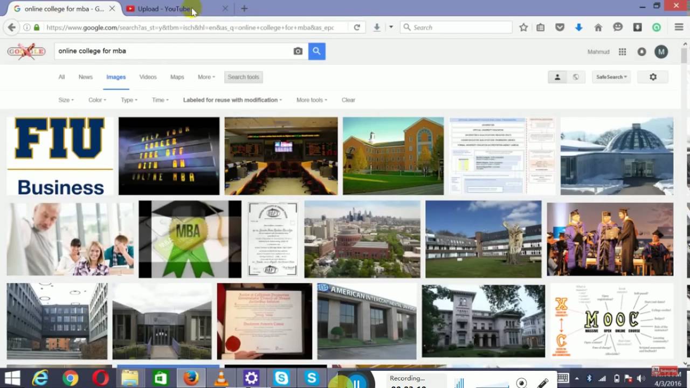Click the Firefox Search box
This screenshot has width=690, height=388.
point(456,27)
